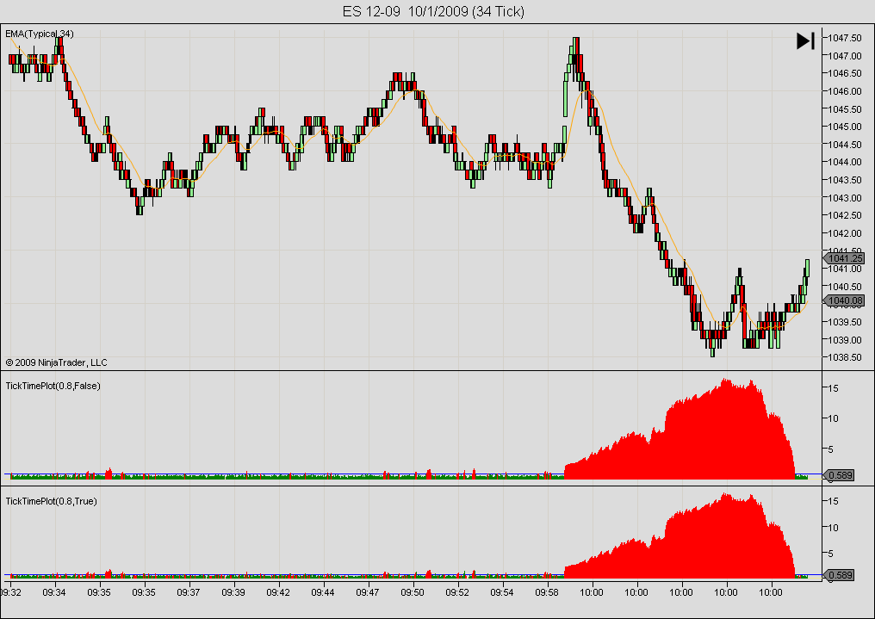875x619 pixels.
Task: Click the 1044.50 price axis label
Action: point(844,145)
